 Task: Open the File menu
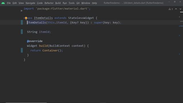click(9, 3)
